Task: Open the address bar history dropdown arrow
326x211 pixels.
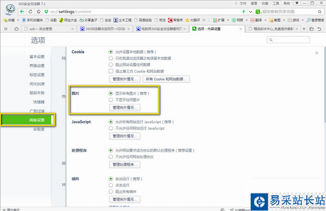Action: tap(250, 12)
